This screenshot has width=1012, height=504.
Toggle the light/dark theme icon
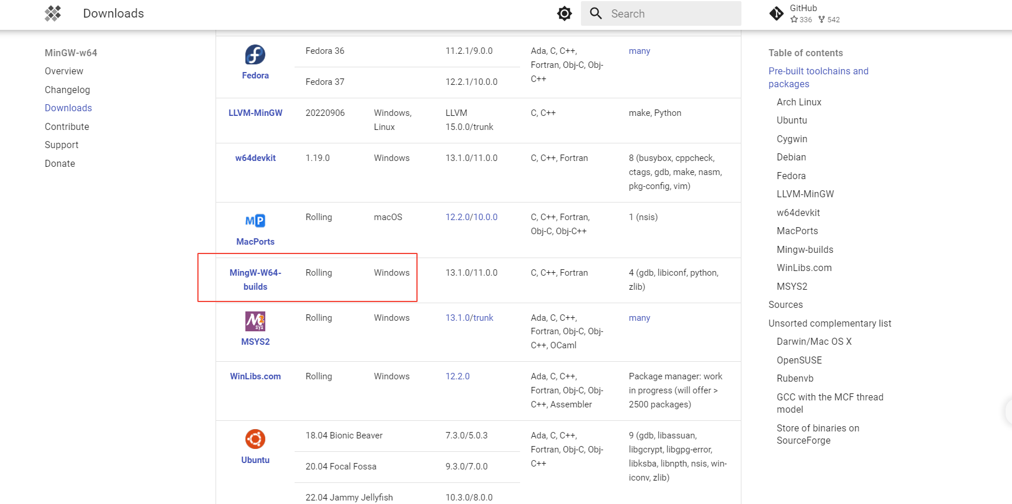coord(565,13)
